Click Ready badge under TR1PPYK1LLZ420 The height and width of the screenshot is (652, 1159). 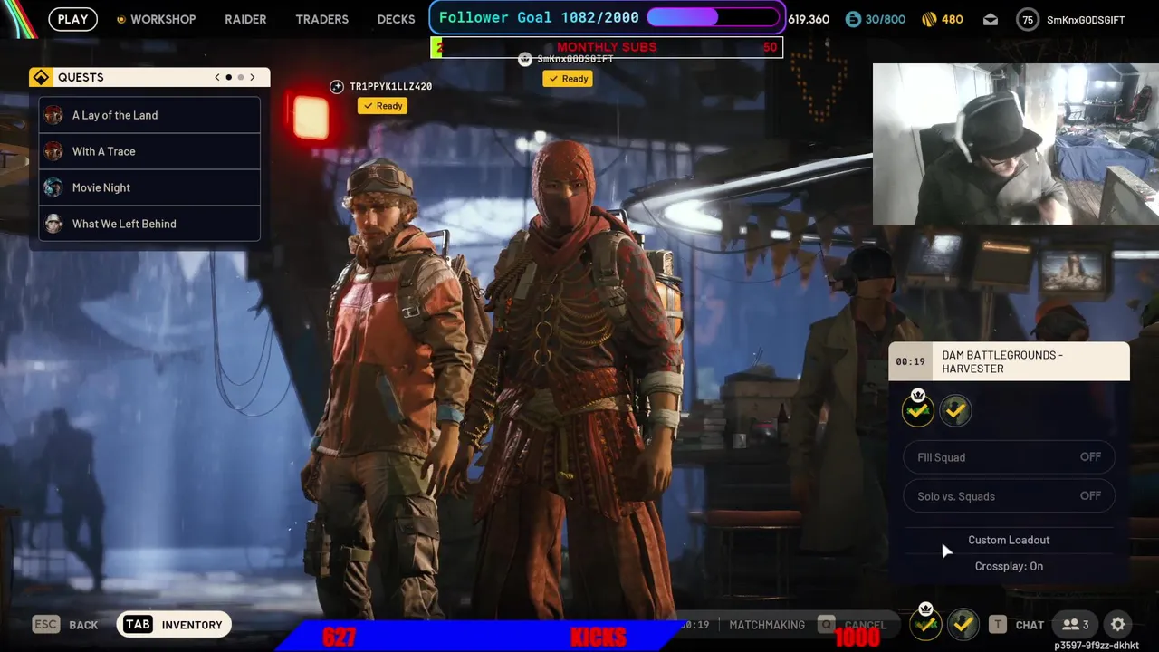(382, 106)
